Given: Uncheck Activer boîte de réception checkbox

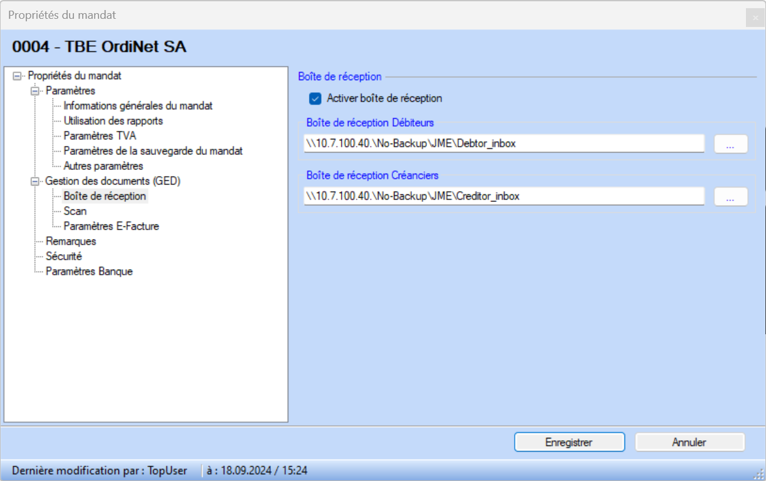Looking at the screenshot, I should pos(315,98).
